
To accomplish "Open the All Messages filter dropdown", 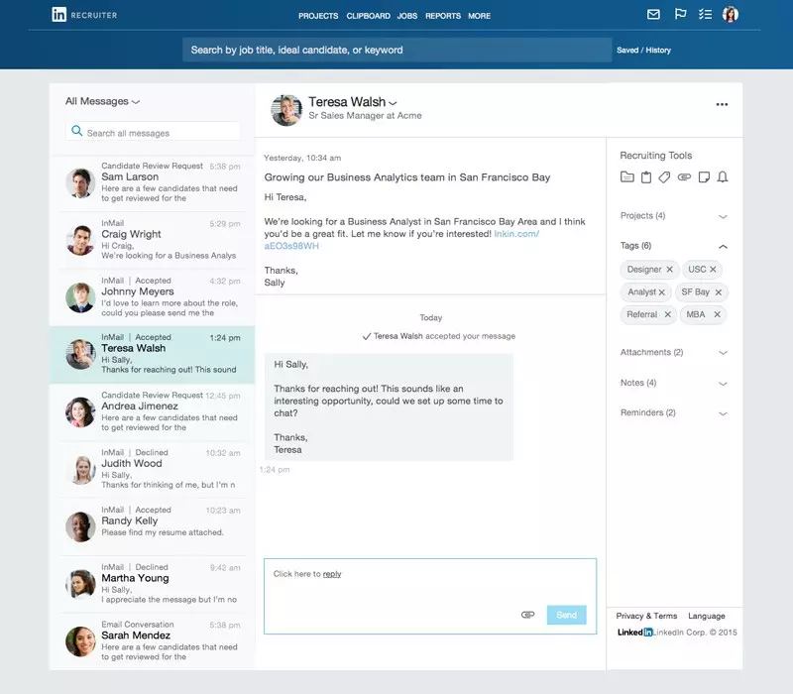I will (102, 101).
